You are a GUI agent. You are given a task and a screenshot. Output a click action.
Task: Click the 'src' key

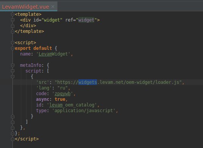pyautogui.click(x=42, y=82)
